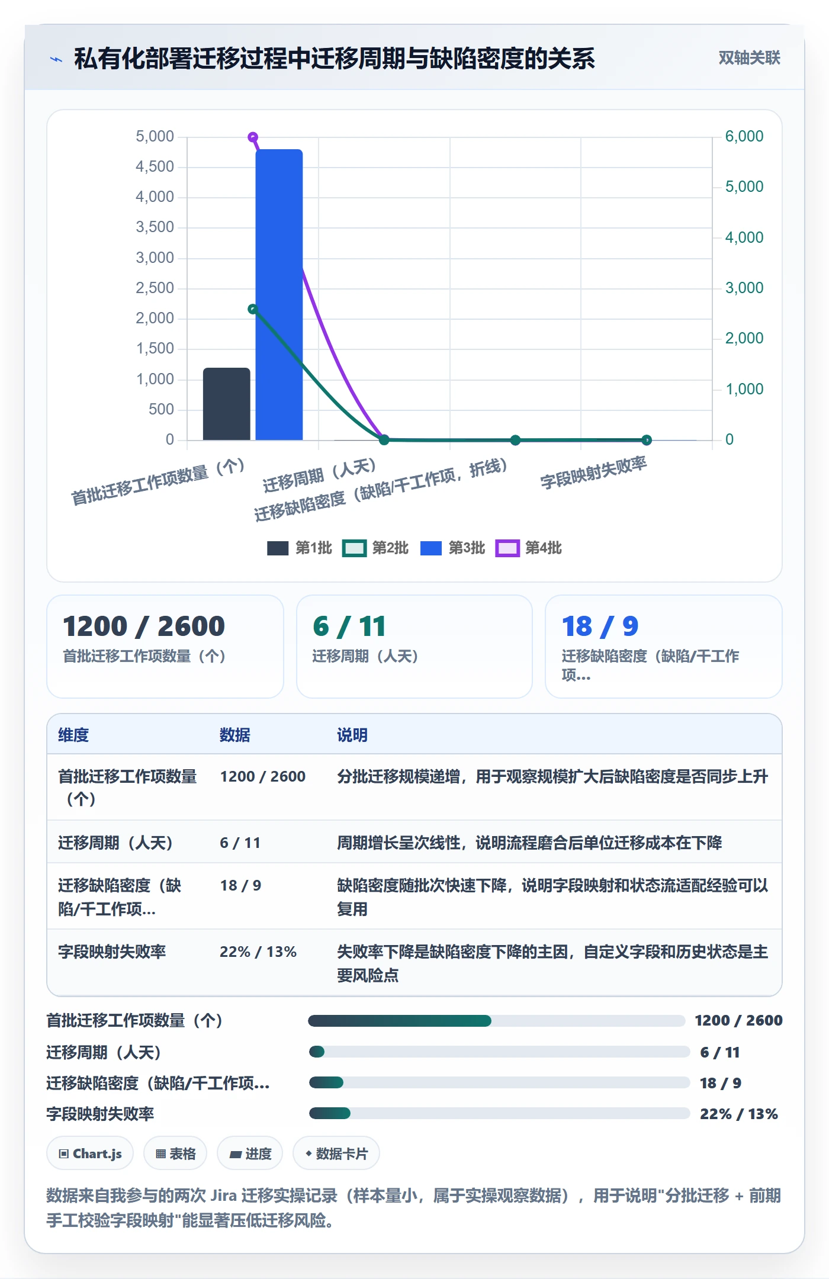Click description starting with 失败率下降是缺陷密度
This screenshot has width=829, height=1279.
552,963
